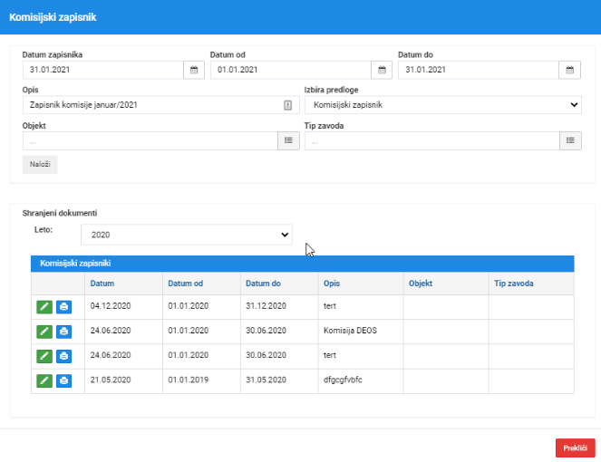This screenshot has height=462, width=601.
Task: Click the 31.05.2020 date cell
Action: (x=279, y=380)
